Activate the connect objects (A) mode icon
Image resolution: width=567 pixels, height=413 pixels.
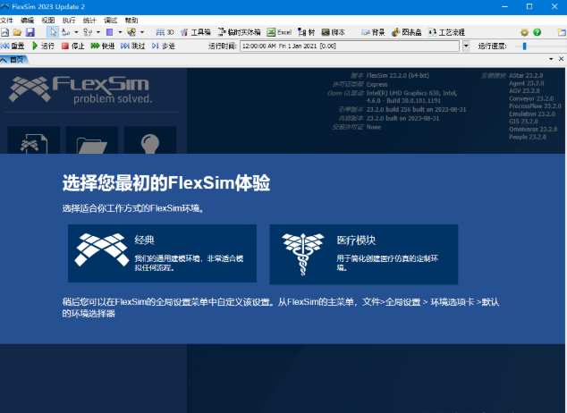click(x=66, y=32)
